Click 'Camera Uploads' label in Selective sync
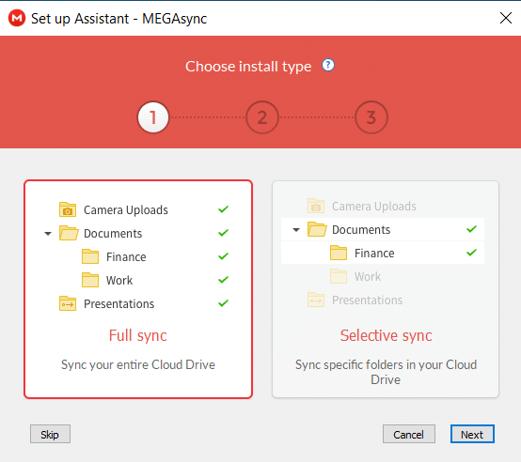Screen dimensions: 521x462 pos(373,207)
